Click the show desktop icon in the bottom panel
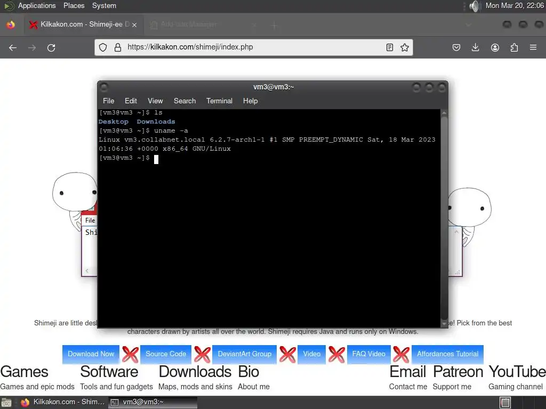 coord(6,403)
